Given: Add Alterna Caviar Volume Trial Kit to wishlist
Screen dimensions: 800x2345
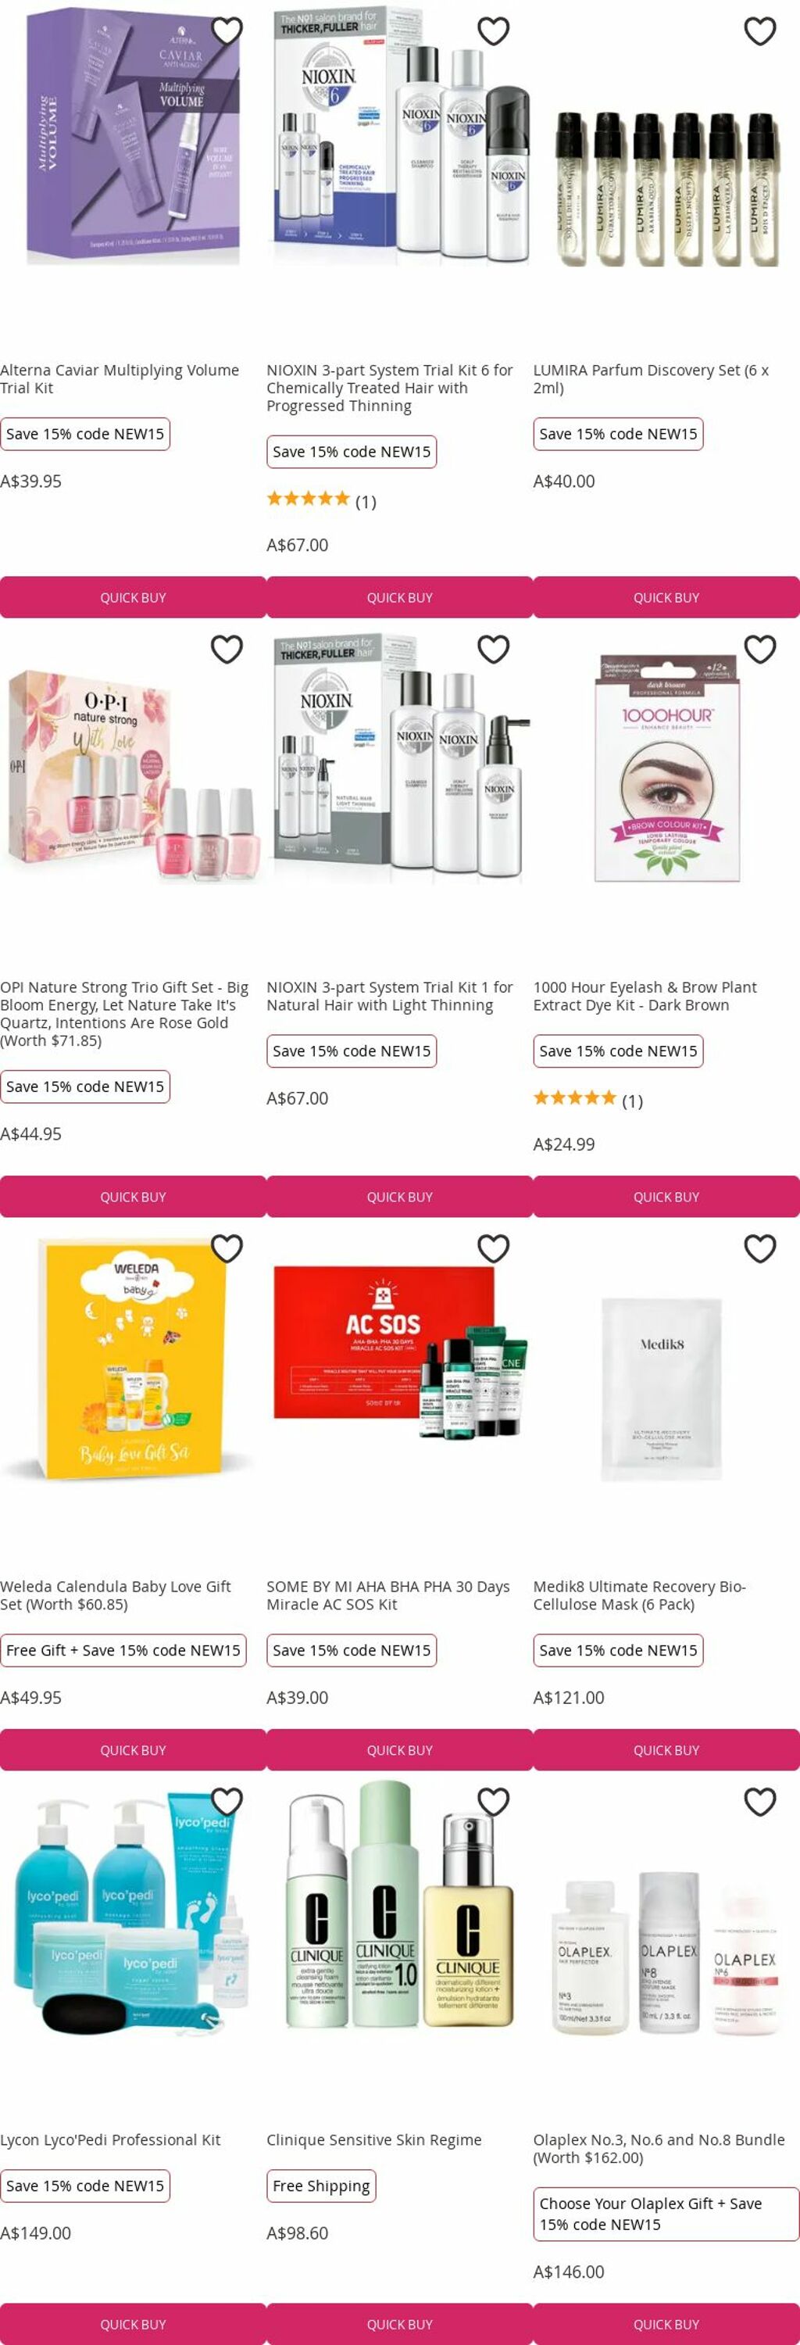Looking at the screenshot, I should 227,31.
